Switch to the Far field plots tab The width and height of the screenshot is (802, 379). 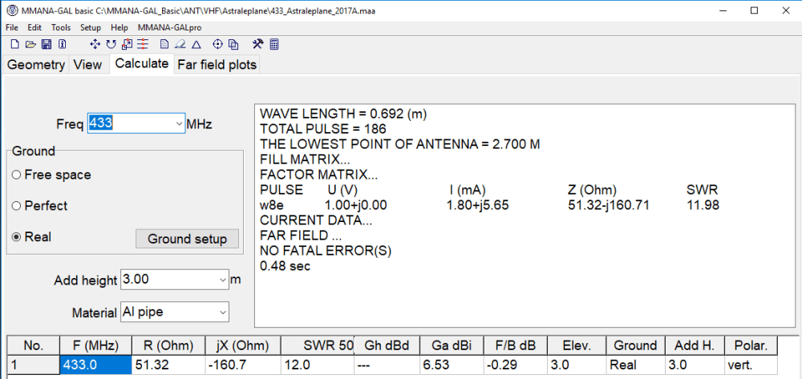pos(217,65)
